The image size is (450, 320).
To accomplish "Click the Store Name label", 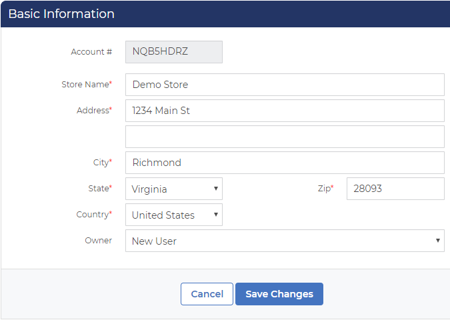I will pyautogui.click(x=86, y=85).
